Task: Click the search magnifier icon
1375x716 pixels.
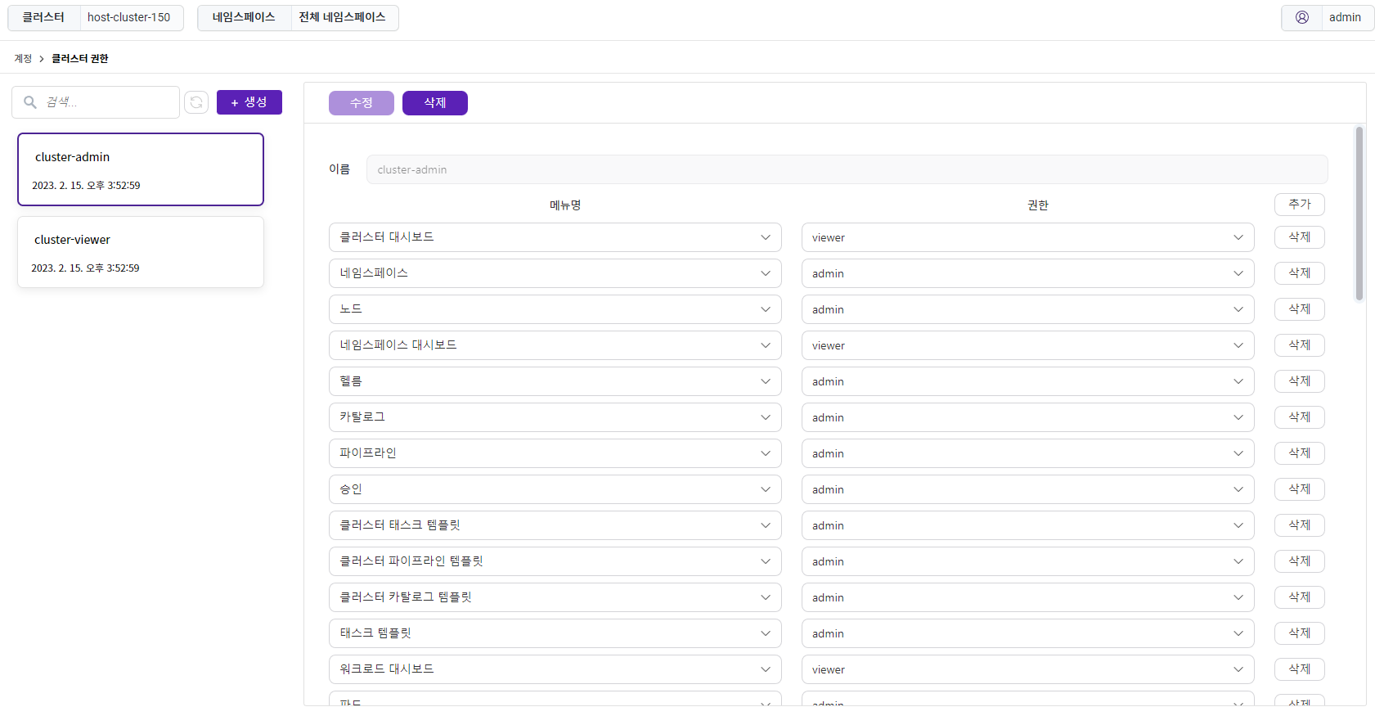Action: [x=30, y=102]
